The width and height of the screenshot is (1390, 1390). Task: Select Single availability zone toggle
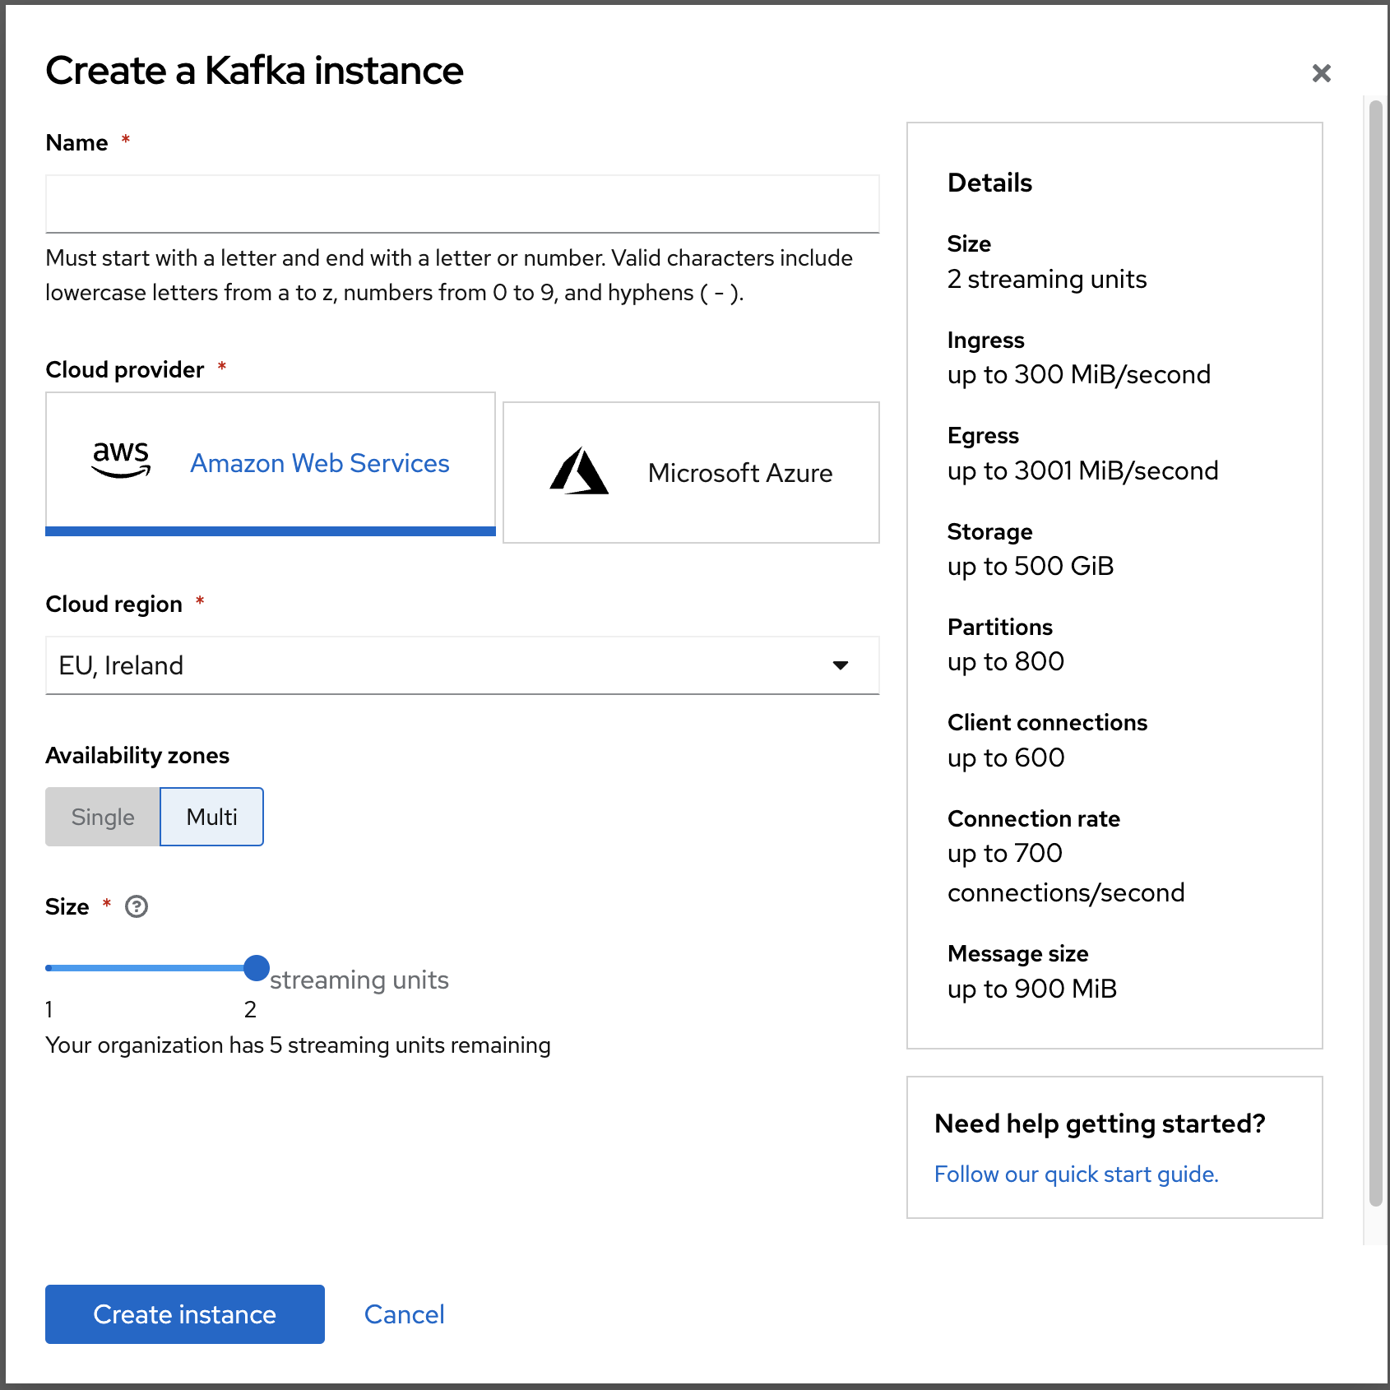(103, 817)
